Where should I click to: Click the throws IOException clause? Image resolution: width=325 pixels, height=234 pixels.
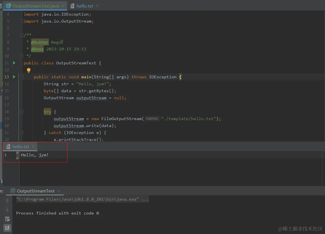[154, 77]
